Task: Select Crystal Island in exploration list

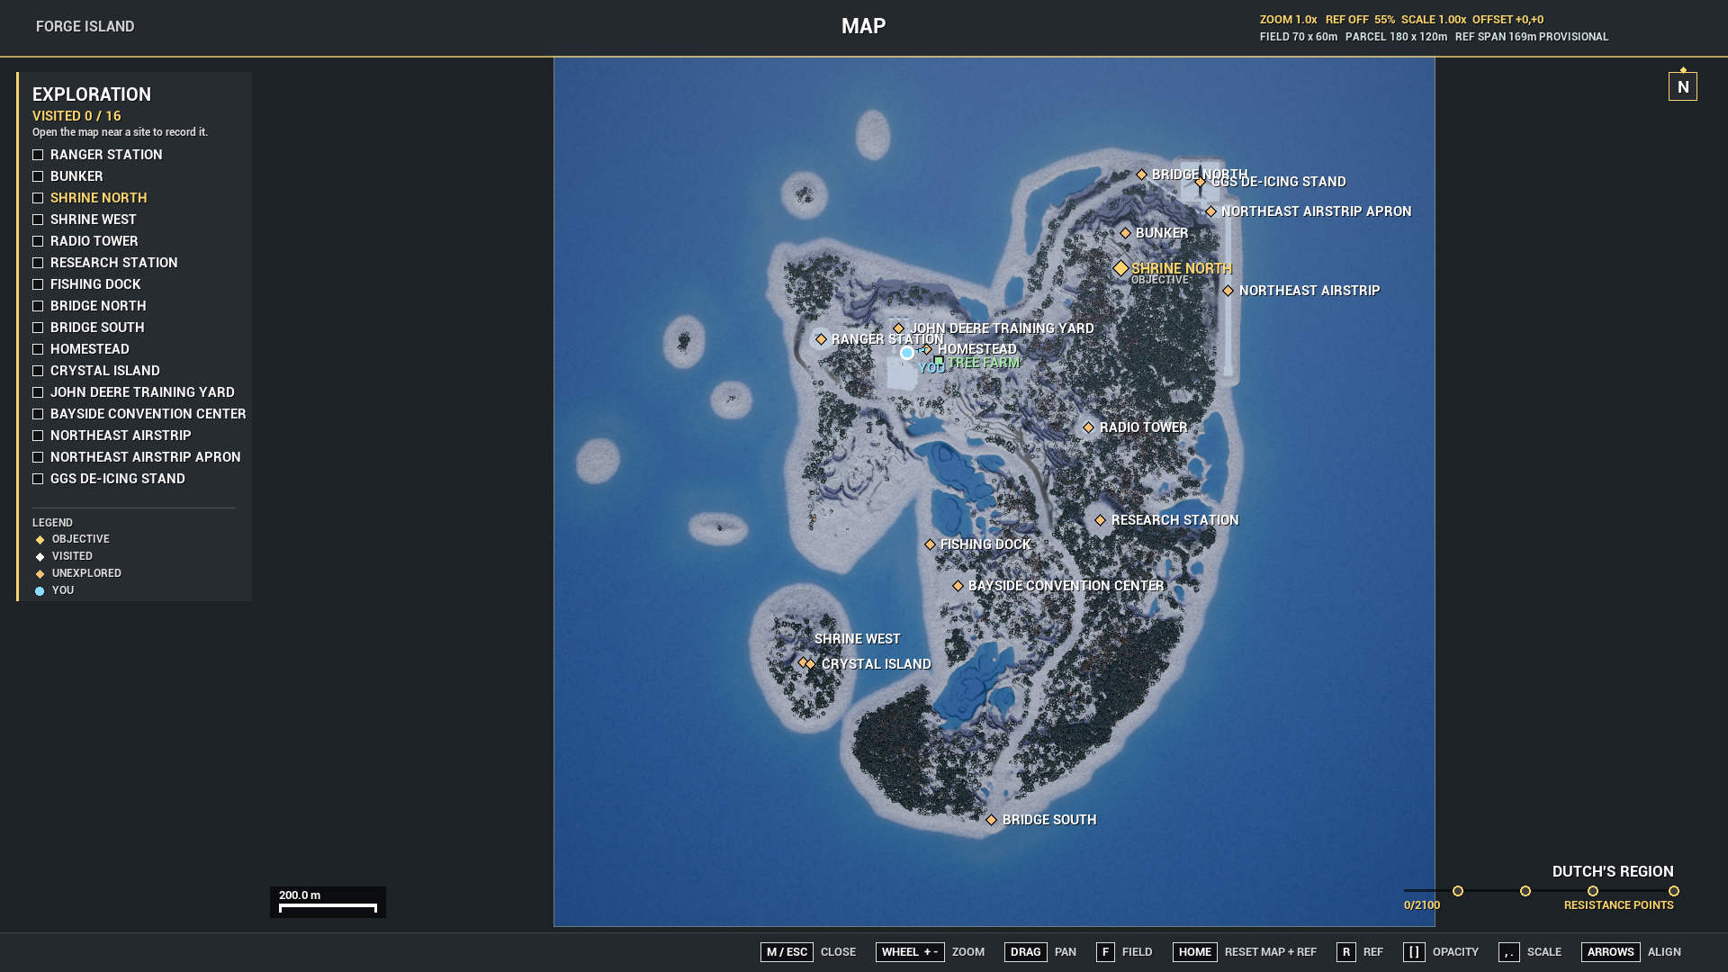Action: pos(105,371)
